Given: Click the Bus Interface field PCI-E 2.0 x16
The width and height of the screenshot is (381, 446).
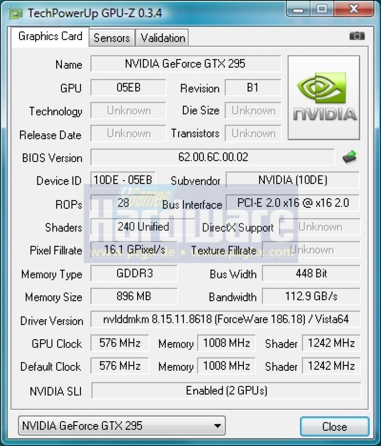Looking at the screenshot, I should 293,203.
